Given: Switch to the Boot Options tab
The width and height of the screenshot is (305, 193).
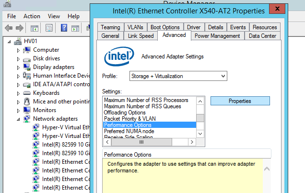Looking at the screenshot, I should tap(165, 27).
